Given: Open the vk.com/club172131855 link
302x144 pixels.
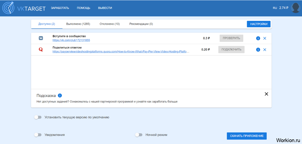Looking at the screenshot, I should pos(71,40).
